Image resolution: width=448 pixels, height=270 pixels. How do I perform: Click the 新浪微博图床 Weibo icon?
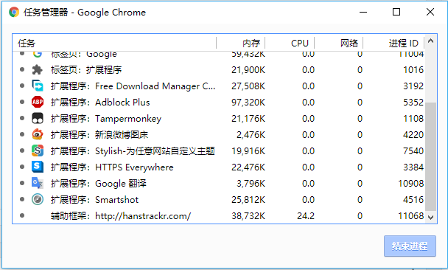point(38,134)
